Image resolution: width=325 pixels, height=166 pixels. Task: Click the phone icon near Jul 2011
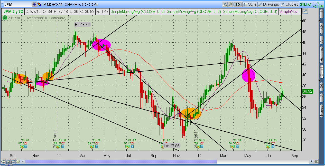(x=132, y=143)
